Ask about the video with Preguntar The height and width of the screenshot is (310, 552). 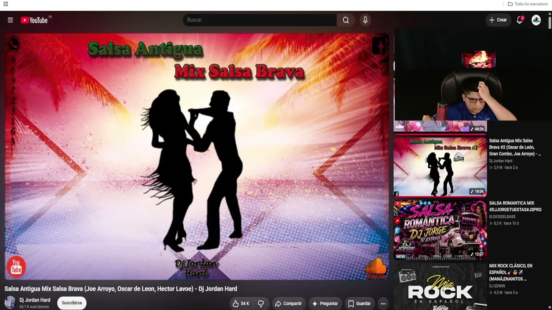[x=325, y=304]
